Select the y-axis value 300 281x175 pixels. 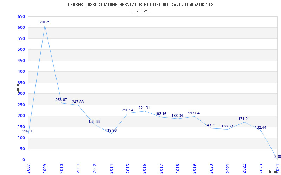coord(21,93)
